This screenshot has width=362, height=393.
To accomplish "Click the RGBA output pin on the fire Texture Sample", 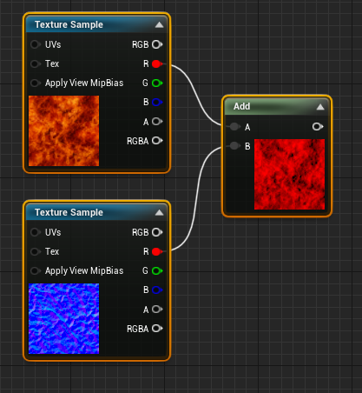I will pyautogui.click(x=157, y=141).
